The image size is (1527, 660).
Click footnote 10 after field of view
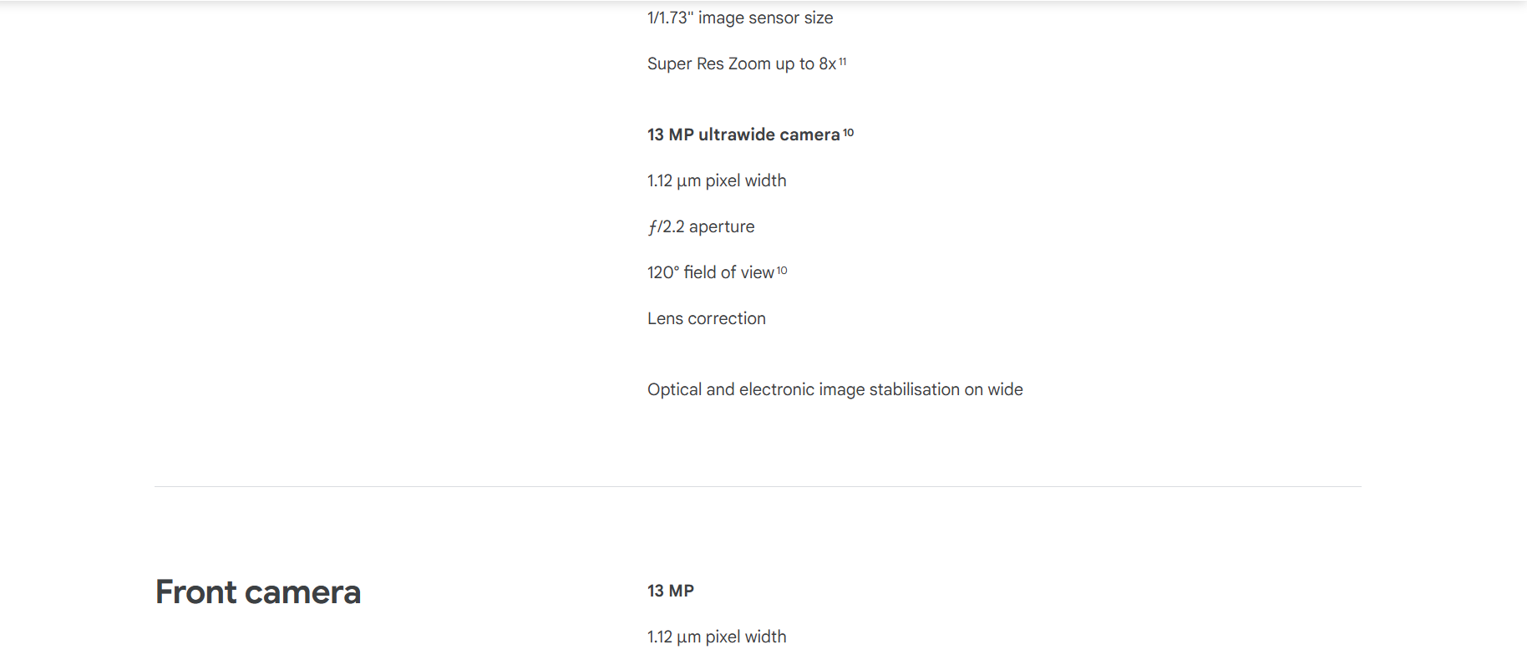[782, 271]
